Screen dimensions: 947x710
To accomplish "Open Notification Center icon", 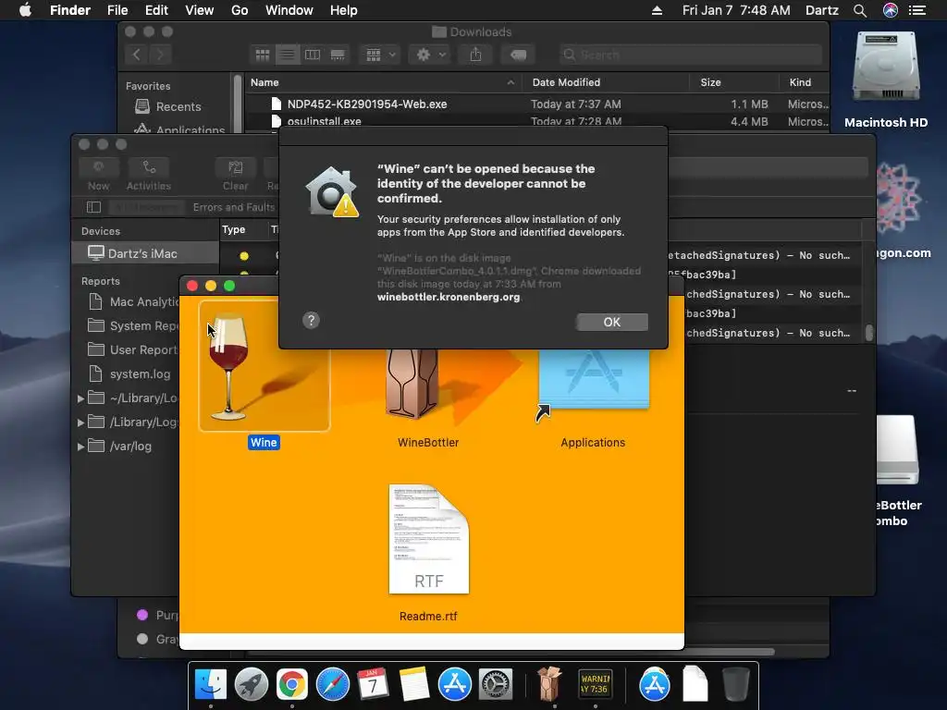I will (917, 10).
